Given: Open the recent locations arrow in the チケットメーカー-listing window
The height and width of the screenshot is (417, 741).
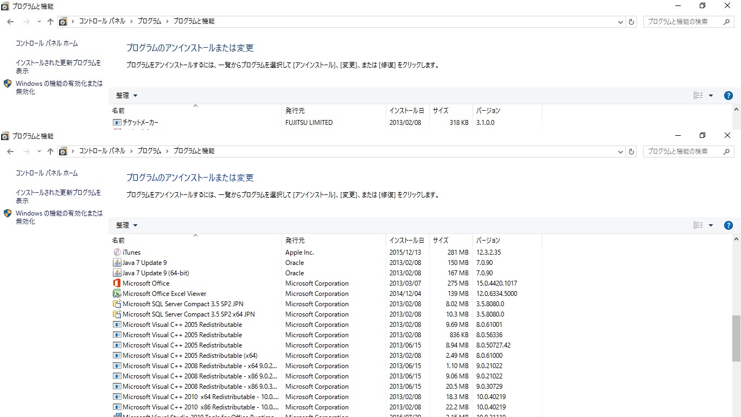Looking at the screenshot, I should tap(39, 22).
